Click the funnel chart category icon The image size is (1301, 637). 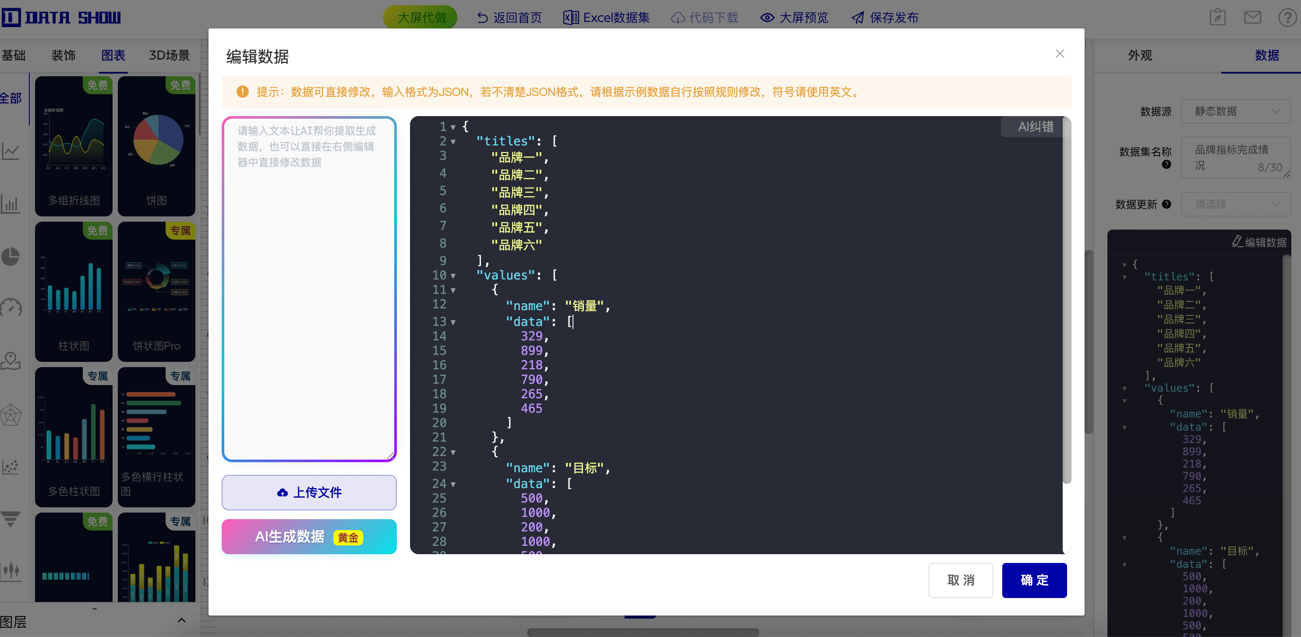[11, 518]
